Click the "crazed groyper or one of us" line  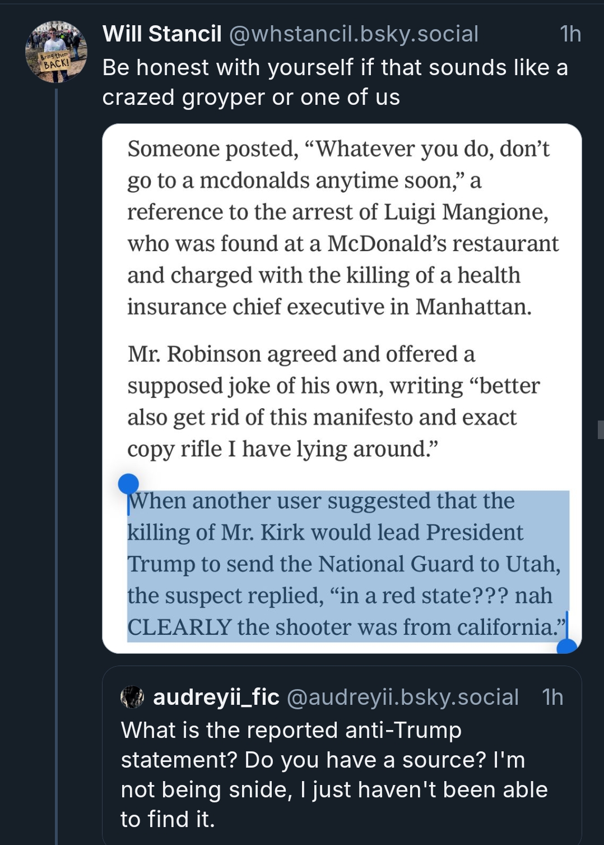[251, 98]
